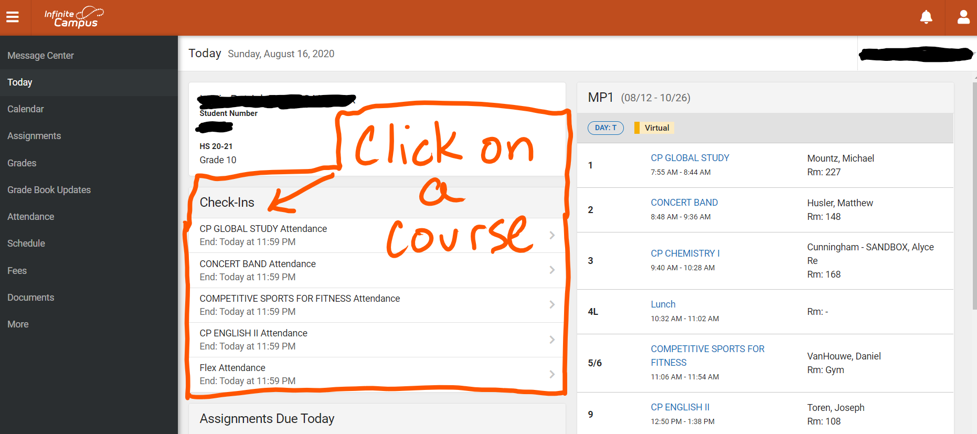Click the Infinite Campus logo
977x434 pixels.
(73, 17)
